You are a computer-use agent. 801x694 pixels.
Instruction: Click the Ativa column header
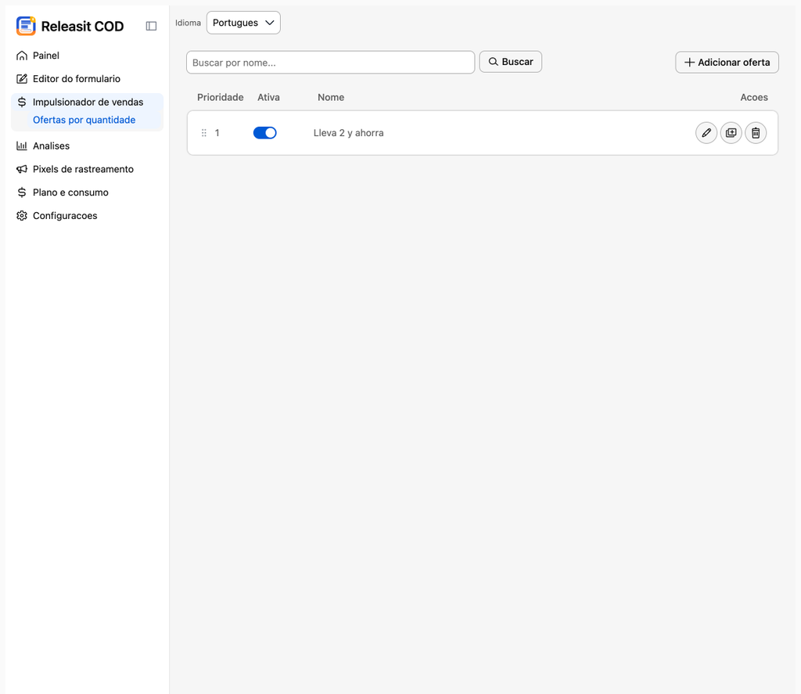pos(268,97)
